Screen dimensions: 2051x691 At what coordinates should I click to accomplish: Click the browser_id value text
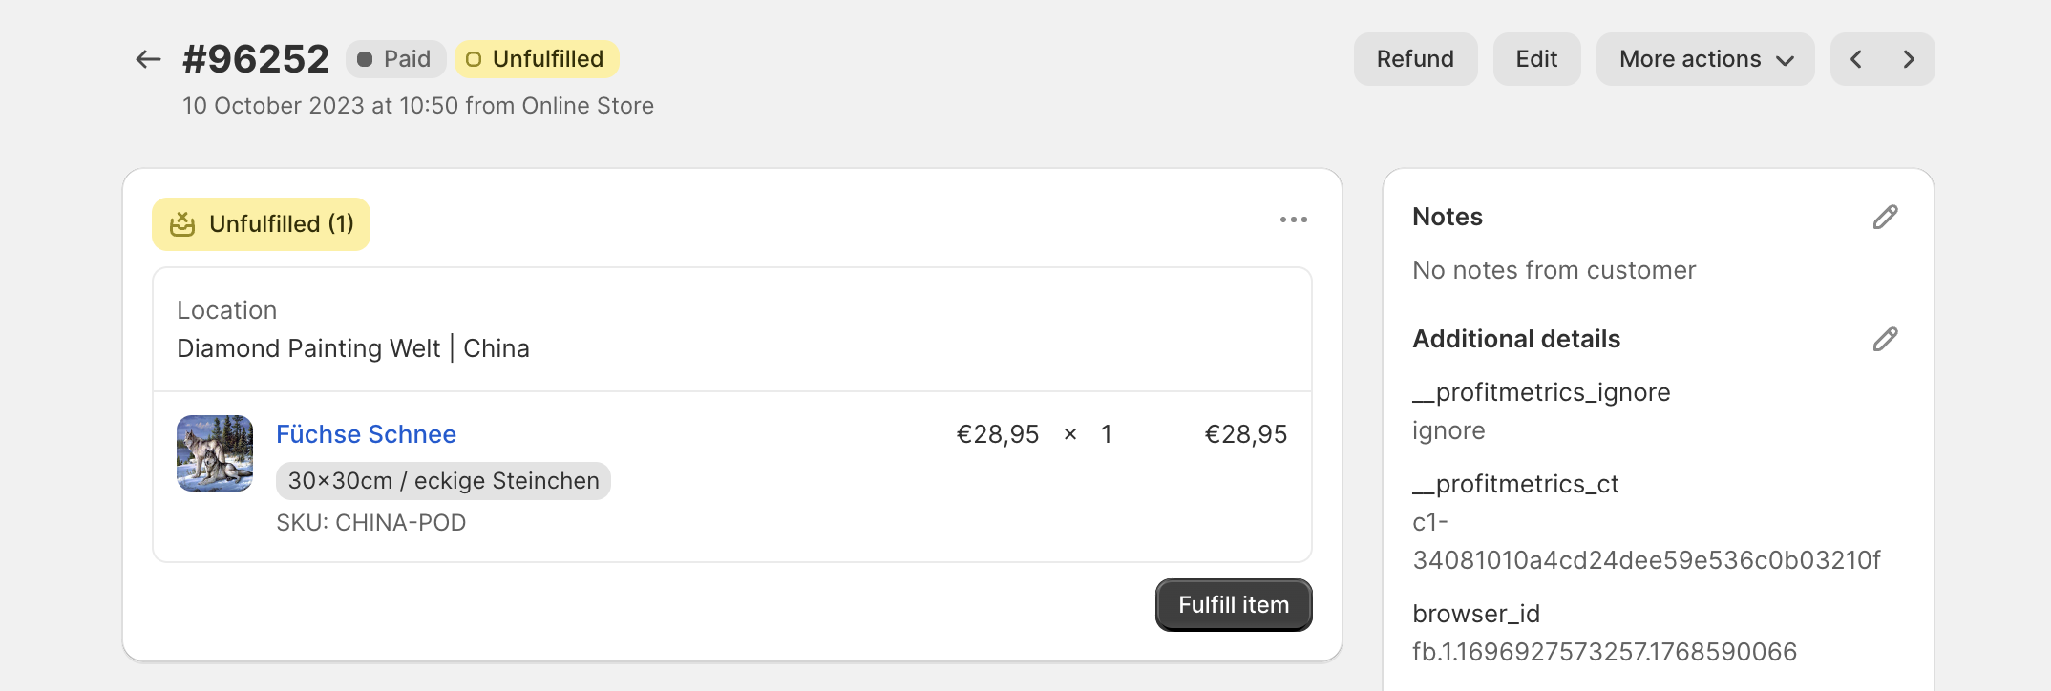click(x=1604, y=652)
